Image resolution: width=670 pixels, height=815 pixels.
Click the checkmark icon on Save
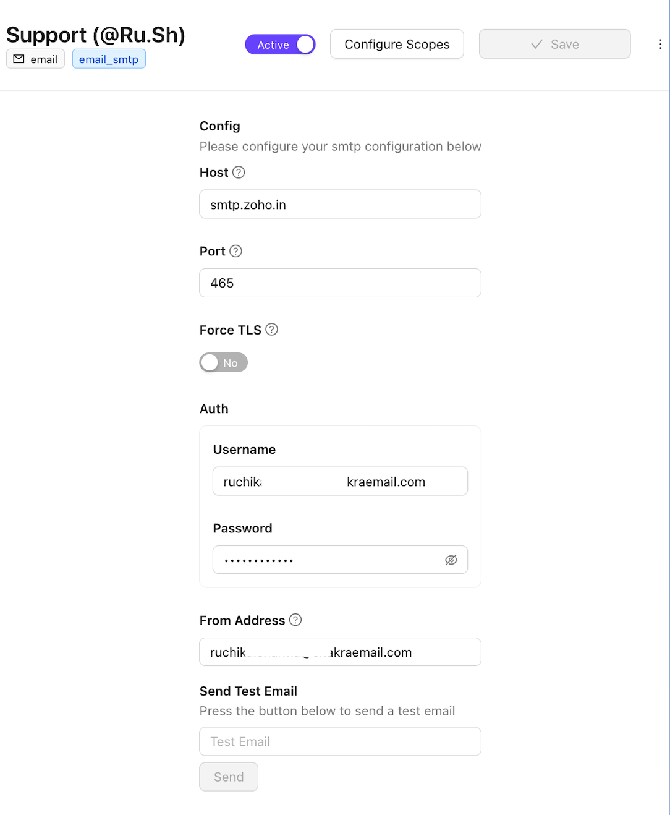point(536,44)
